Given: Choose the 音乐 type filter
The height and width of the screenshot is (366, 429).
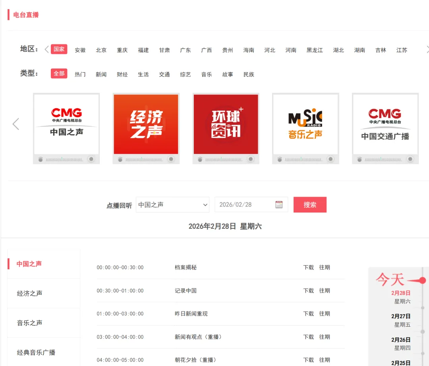Looking at the screenshot, I should [207, 74].
